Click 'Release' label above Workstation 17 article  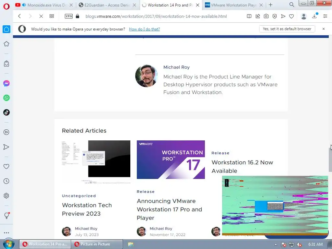146,192
